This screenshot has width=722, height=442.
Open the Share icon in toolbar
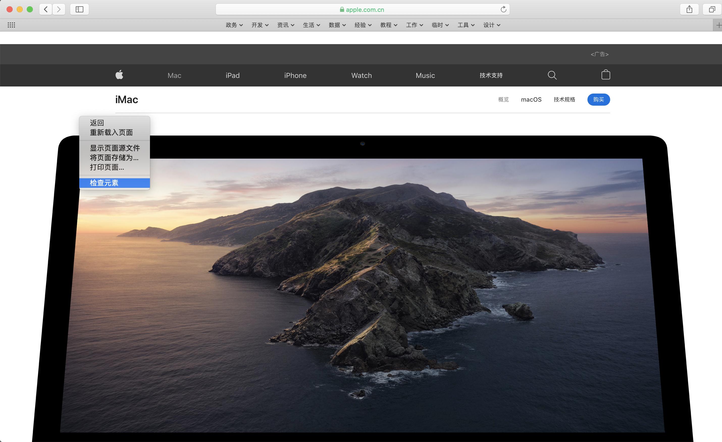point(689,9)
